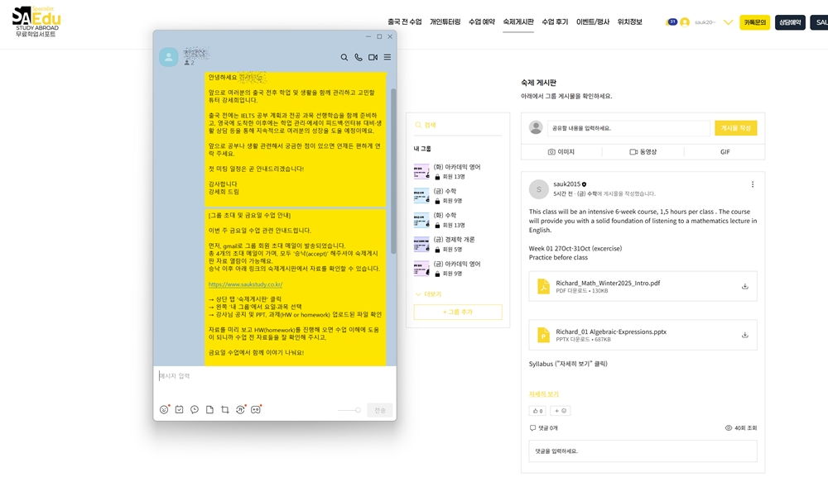This screenshot has width=828, height=477.
Task: Open the 숙제게시판 navigation tab
Action: coord(518,22)
